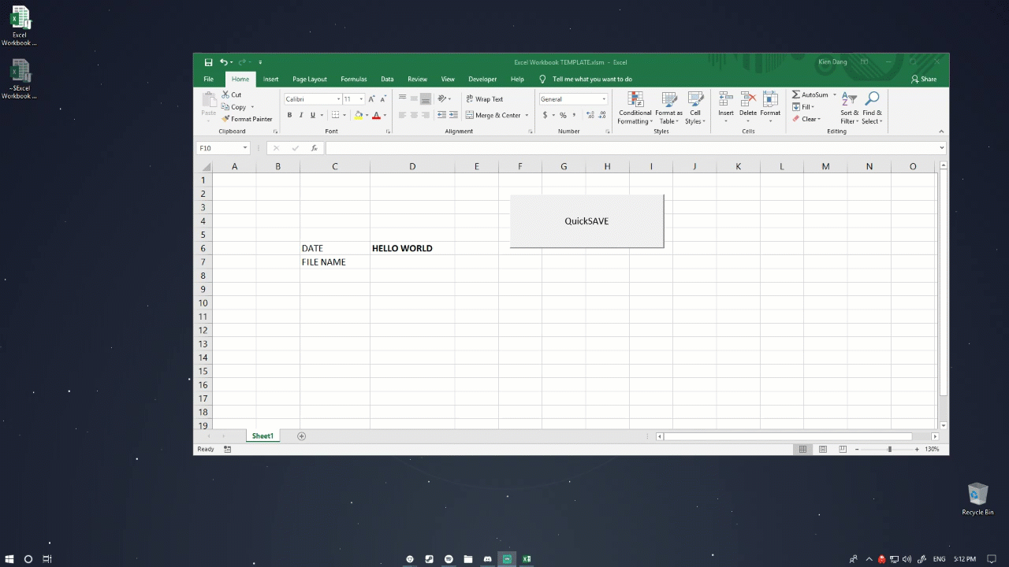The image size is (1009, 567).
Task: Increase font size with larger A icon
Action: [371, 99]
